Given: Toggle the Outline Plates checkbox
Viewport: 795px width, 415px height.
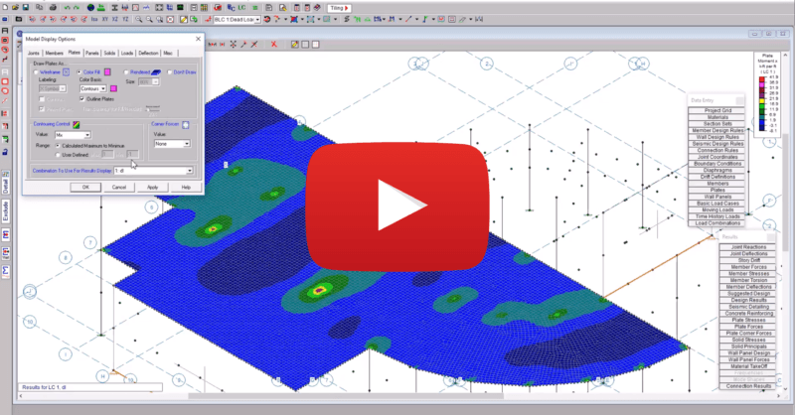Looking at the screenshot, I should tap(82, 99).
